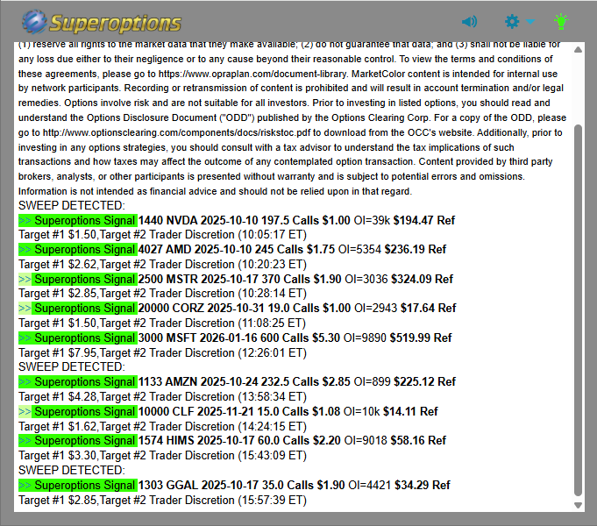Select the AMD 245 Calls signal label

tap(78, 250)
